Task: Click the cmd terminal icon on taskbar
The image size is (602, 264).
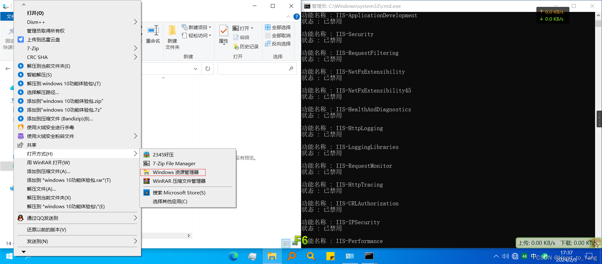Action: tap(369, 256)
